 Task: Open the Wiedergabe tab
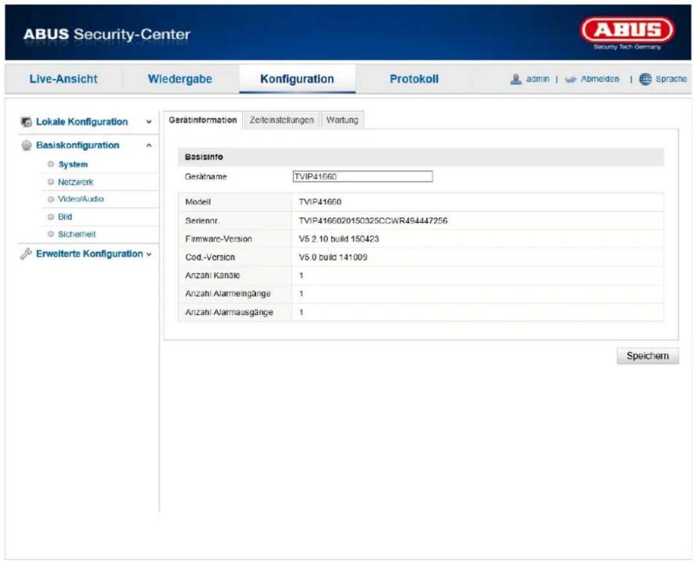click(180, 79)
